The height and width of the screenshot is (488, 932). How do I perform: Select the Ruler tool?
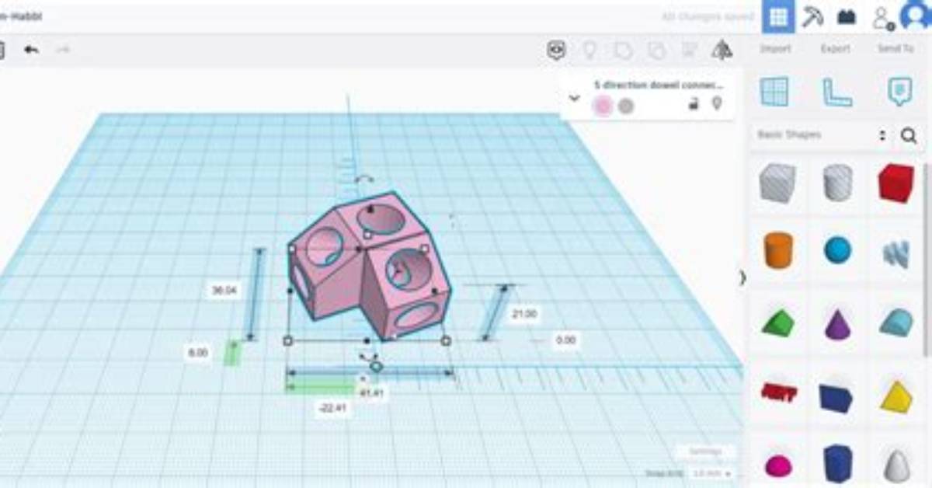click(837, 92)
